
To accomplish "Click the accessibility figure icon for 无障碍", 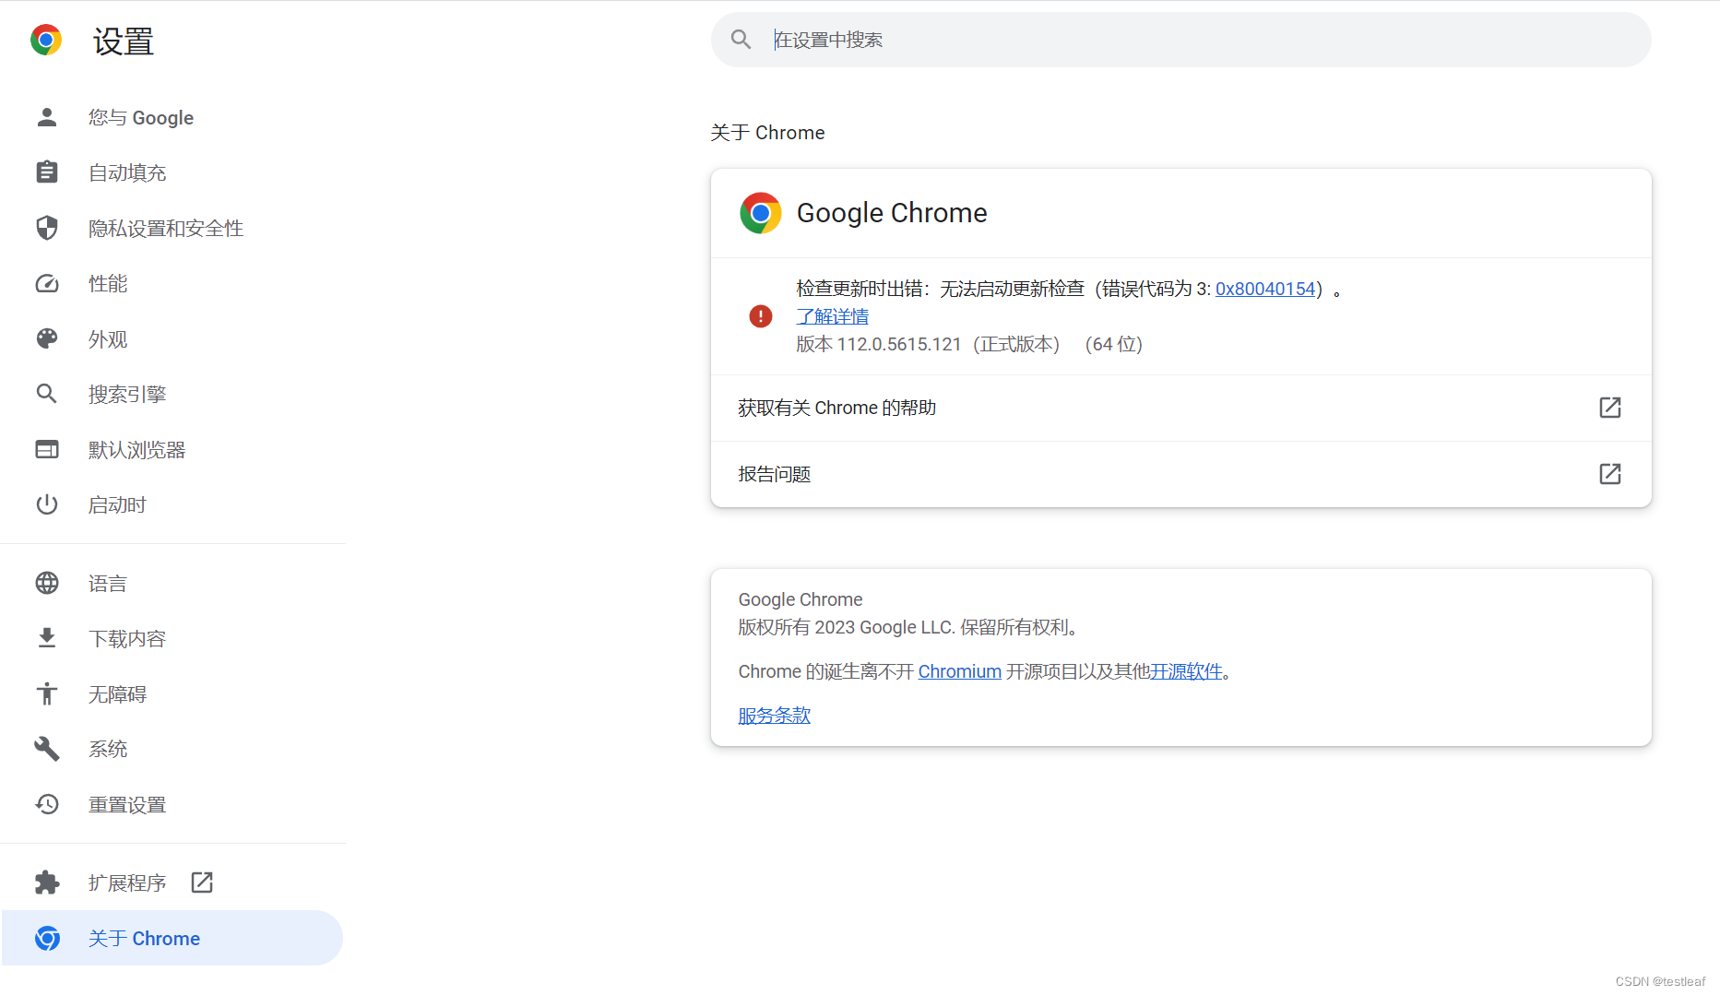I will [47, 693].
